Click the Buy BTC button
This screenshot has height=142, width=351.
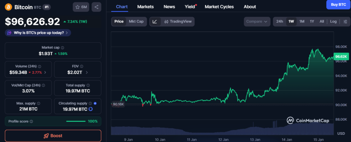click(x=337, y=4)
